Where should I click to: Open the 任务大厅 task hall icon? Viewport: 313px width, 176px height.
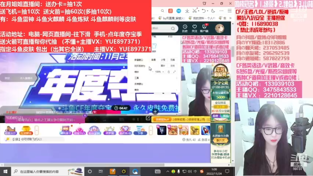(x=11, y=130)
